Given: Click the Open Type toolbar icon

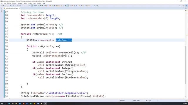Looking at the screenshot, I should (57, 6).
